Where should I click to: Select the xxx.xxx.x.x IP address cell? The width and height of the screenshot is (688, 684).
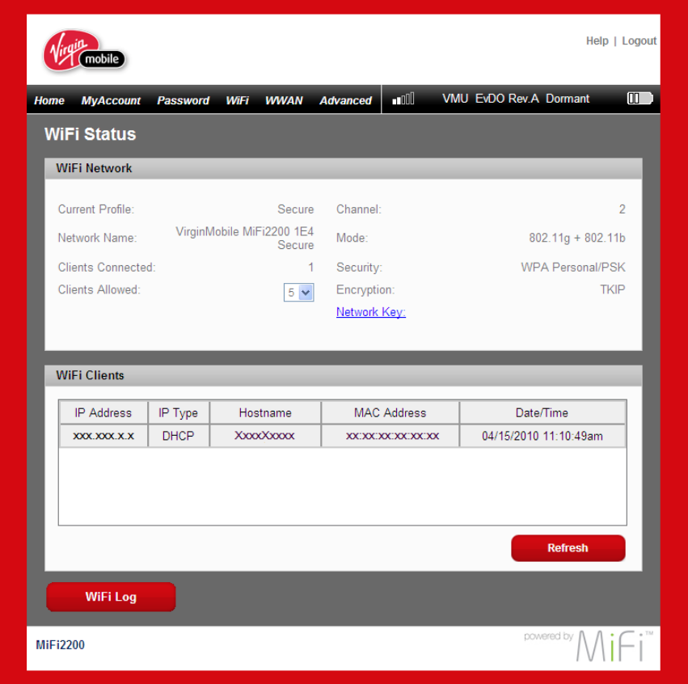(103, 436)
